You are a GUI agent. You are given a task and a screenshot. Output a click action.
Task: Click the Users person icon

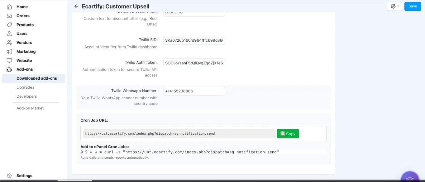click(9, 34)
